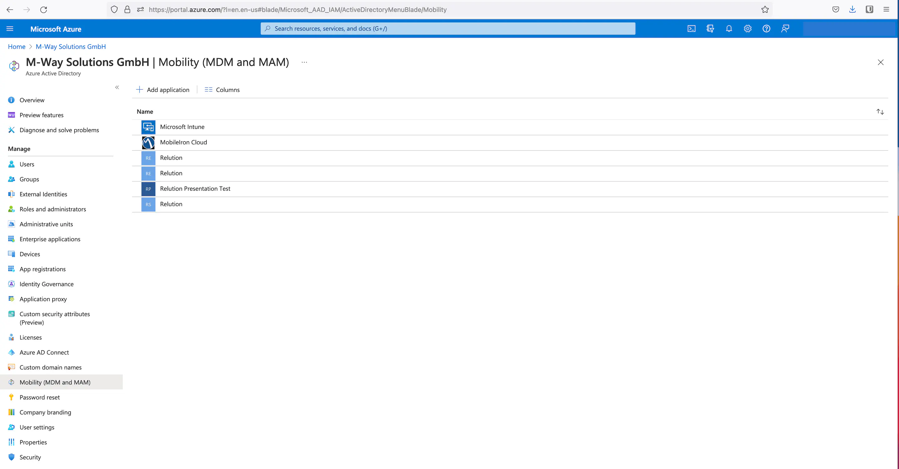Open Relution Presentation Test entry
The image size is (899, 469).
tap(195, 189)
